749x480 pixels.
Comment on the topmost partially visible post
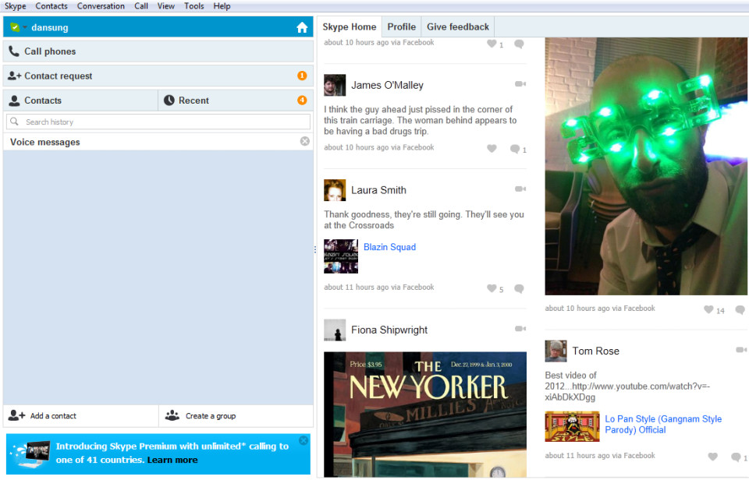click(520, 44)
